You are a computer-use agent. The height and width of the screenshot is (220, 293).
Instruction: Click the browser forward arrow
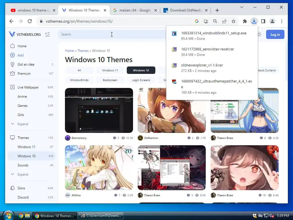pyautogui.click(x=21, y=21)
